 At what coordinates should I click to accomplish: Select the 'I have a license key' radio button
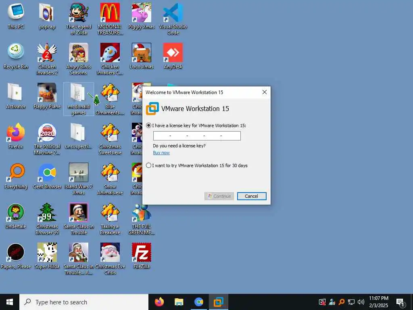(148, 126)
